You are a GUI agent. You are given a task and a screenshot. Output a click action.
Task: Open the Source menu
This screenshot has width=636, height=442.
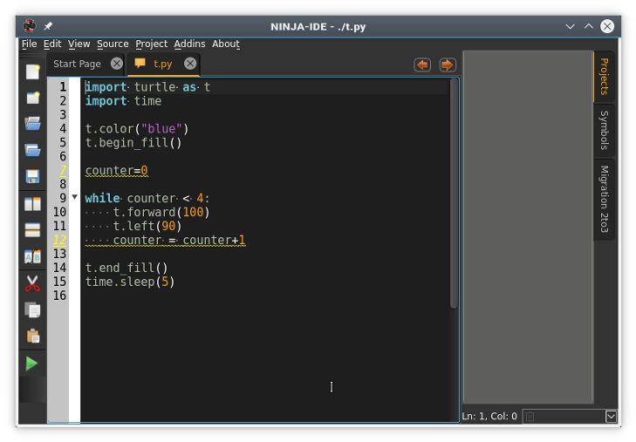coord(113,44)
